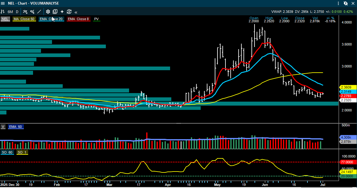357x188 pixels.
Task: Click the V volume panel label
Action: pos(3,127)
